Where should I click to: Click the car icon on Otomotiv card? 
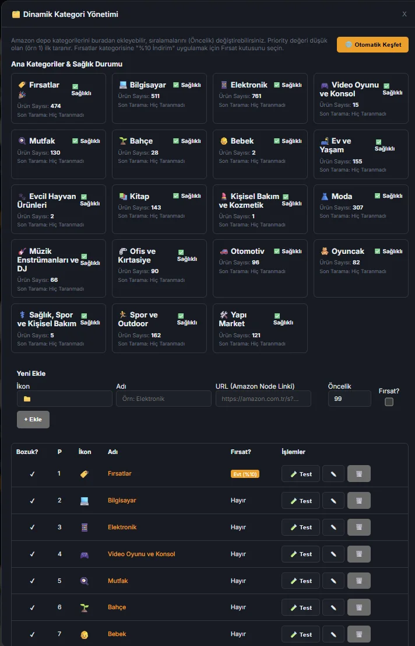224,252
